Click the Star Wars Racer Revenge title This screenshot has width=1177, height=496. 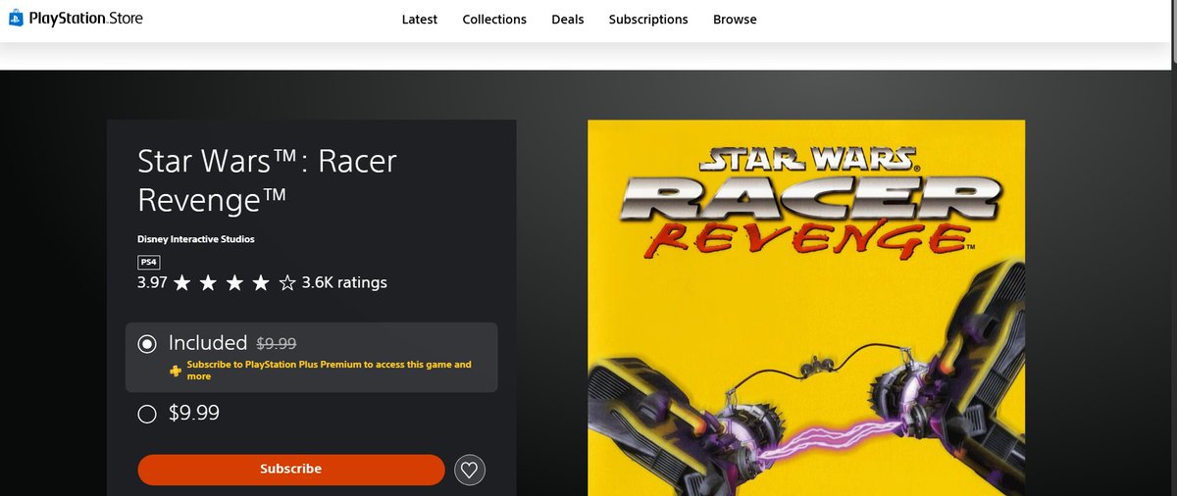[268, 179]
